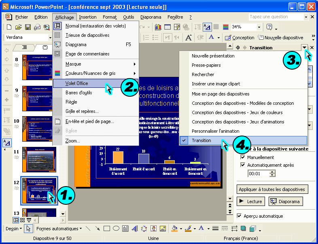Click the Lecture button

(x=251, y=201)
